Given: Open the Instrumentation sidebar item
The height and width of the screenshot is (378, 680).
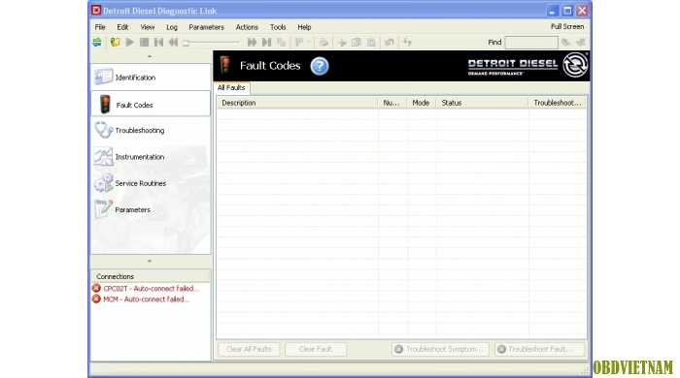Looking at the screenshot, I should 151,157.
